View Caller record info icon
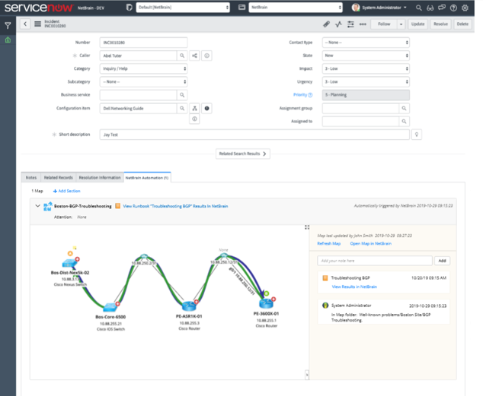Viewport: 483px width, 396px height. click(206, 55)
